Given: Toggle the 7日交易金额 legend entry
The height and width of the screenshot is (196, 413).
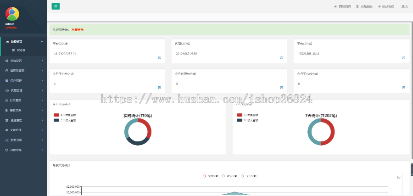Looking at the screenshot, I should pyautogui.click(x=248, y=115).
